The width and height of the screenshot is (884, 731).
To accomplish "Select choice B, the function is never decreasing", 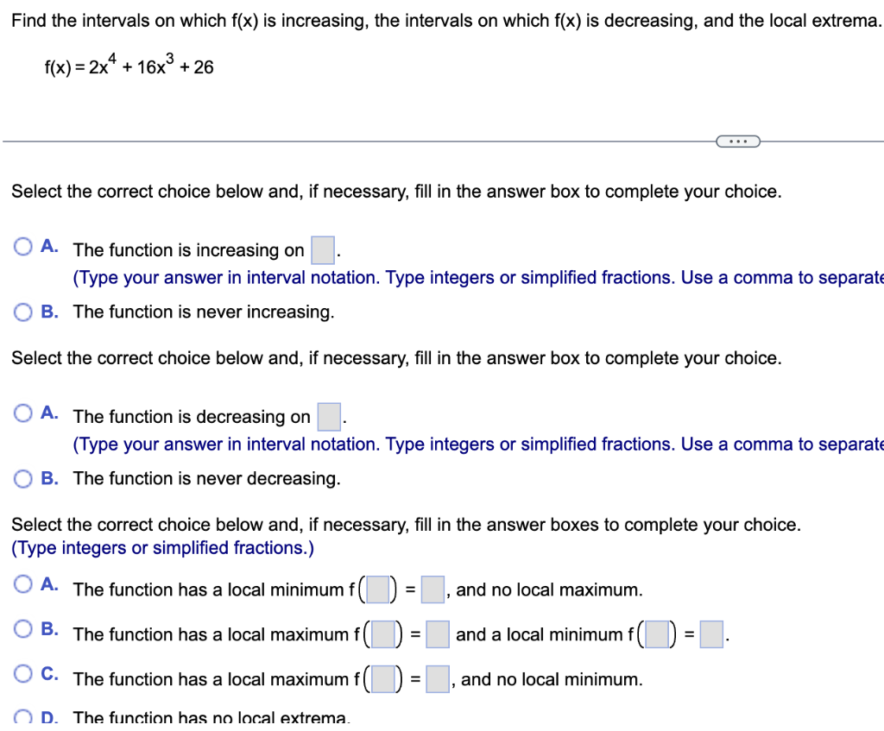I will tap(23, 478).
